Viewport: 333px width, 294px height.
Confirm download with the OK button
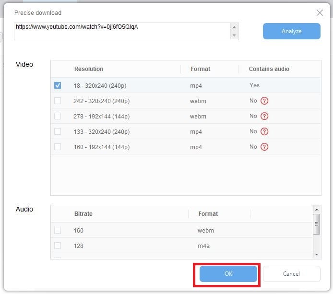[x=228, y=274]
